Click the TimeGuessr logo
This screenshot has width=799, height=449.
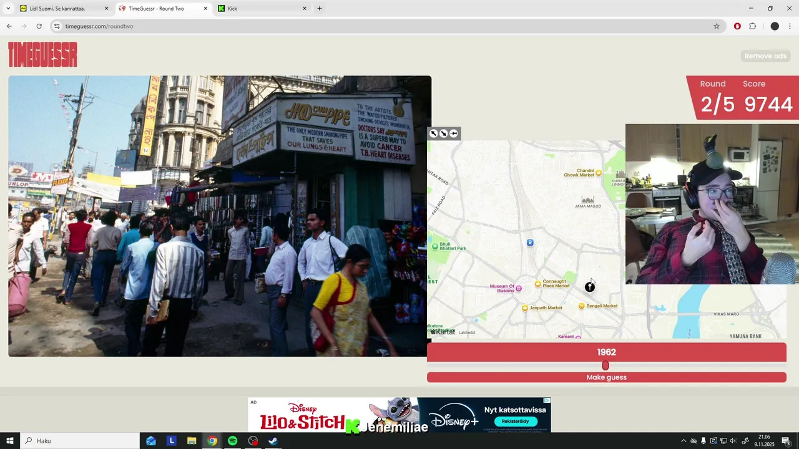click(42, 55)
